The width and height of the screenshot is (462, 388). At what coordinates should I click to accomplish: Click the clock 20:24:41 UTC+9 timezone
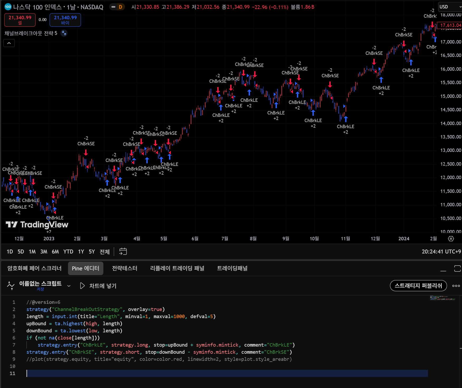tap(441, 252)
